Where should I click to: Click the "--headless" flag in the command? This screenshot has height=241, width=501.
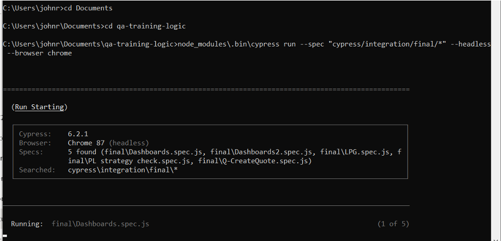point(470,44)
